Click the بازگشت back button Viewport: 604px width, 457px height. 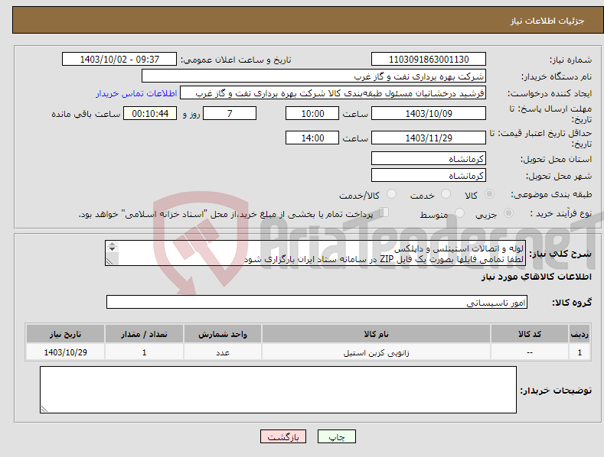[283, 436]
